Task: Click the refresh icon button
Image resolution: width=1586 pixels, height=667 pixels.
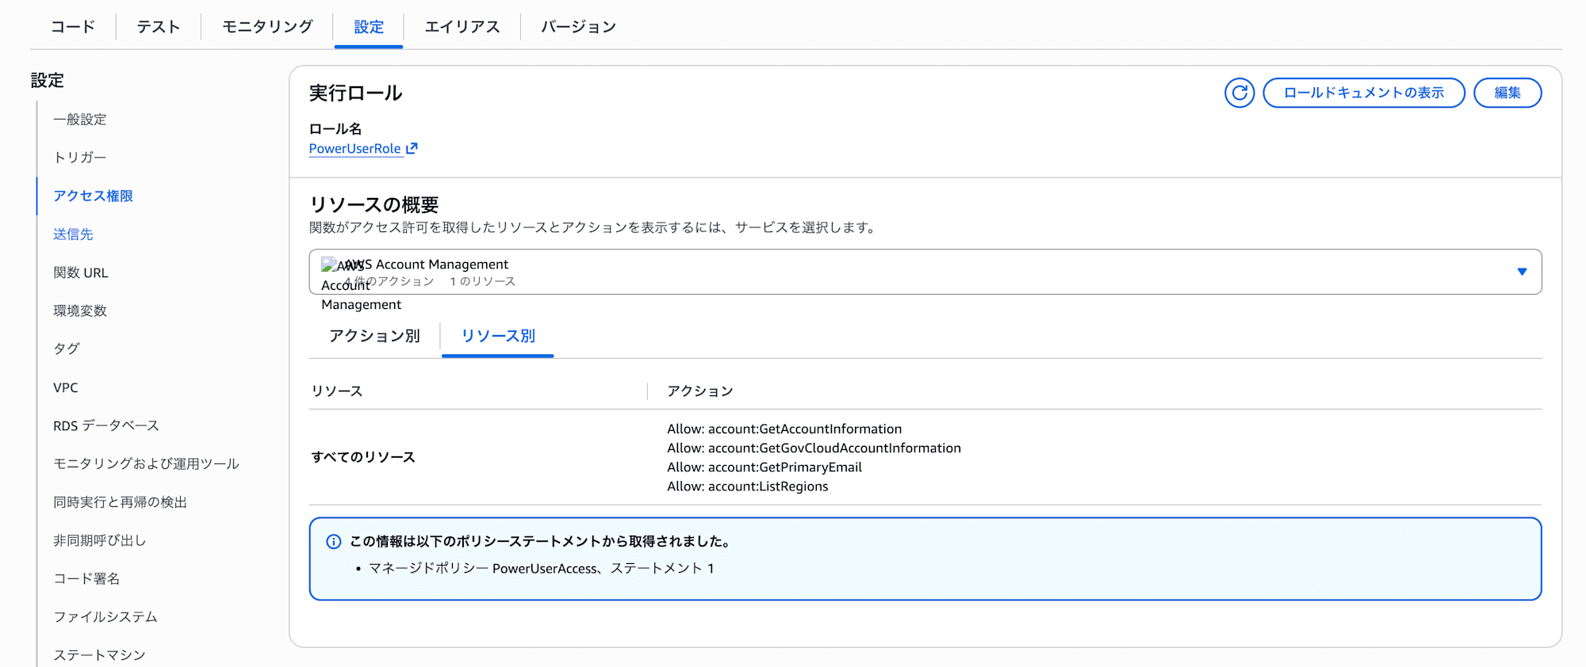Action: (x=1239, y=93)
